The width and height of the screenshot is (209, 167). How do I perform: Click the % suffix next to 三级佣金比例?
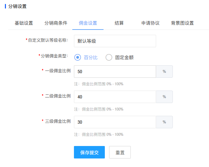[x=164, y=122]
